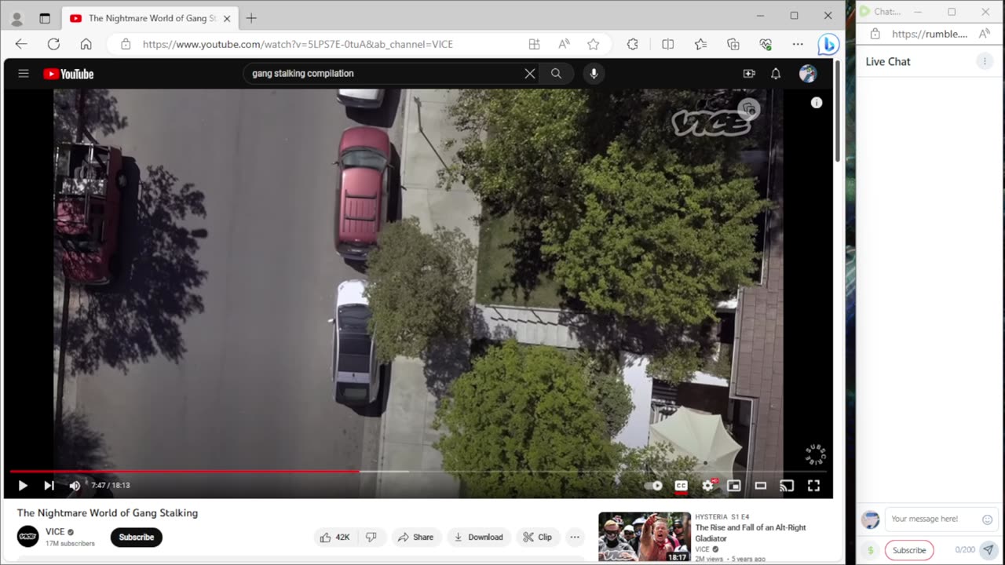Open YouTube notifications bell

coord(776,74)
